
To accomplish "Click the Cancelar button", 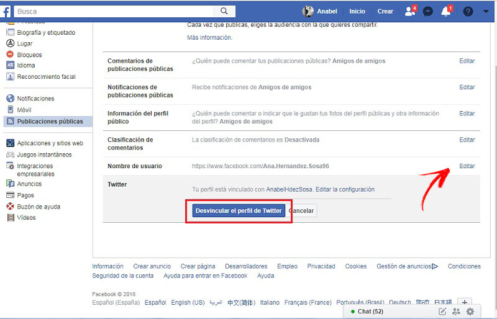I will click(301, 210).
